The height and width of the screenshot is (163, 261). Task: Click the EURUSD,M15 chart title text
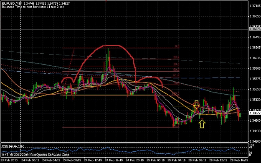tap(12, 3)
